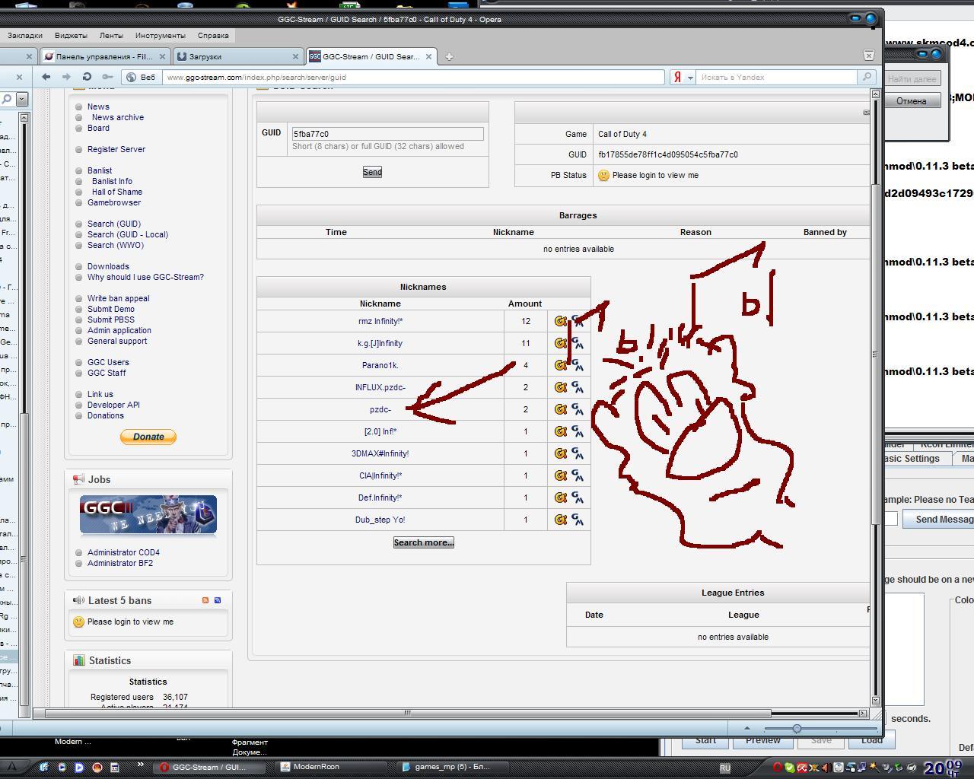
Task: Open the Ленты menu
Action: click(110, 35)
